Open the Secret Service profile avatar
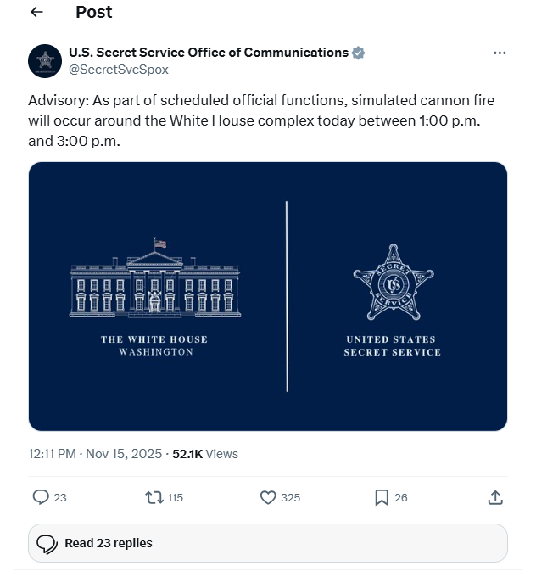This screenshot has height=588, width=536. [44, 60]
